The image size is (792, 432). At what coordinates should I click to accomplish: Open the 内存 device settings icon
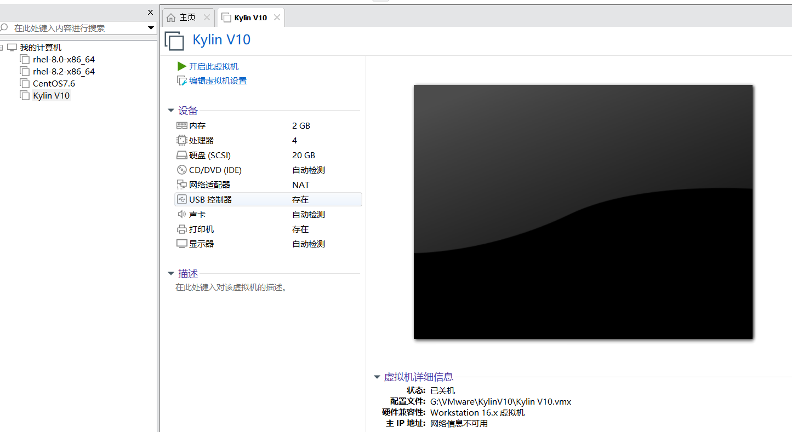pos(182,125)
